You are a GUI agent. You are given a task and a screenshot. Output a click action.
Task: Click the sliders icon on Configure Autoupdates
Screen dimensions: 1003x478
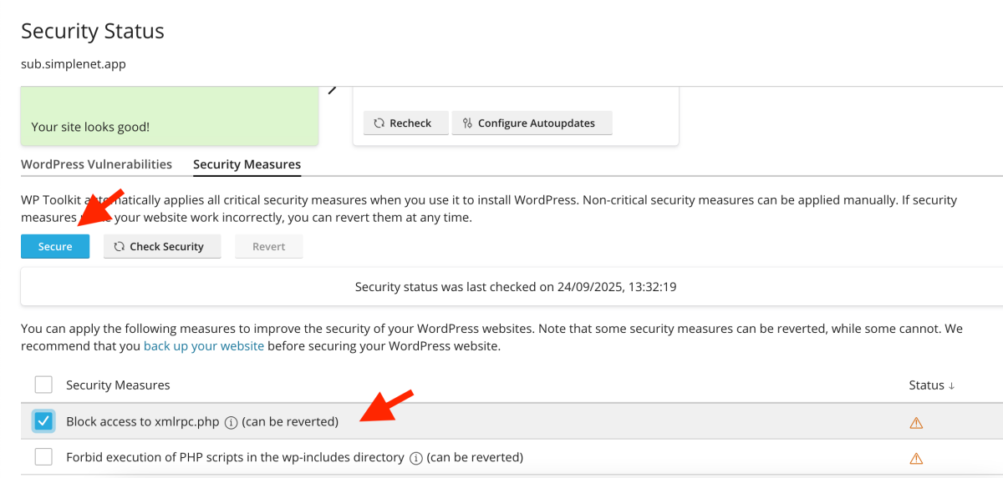(467, 123)
